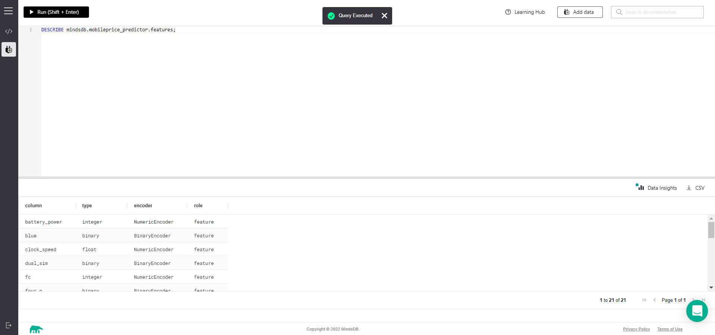The height and width of the screenshot is (335, 715).
Task: Select the dual_sim cell
Action: [x=37, y=263]
